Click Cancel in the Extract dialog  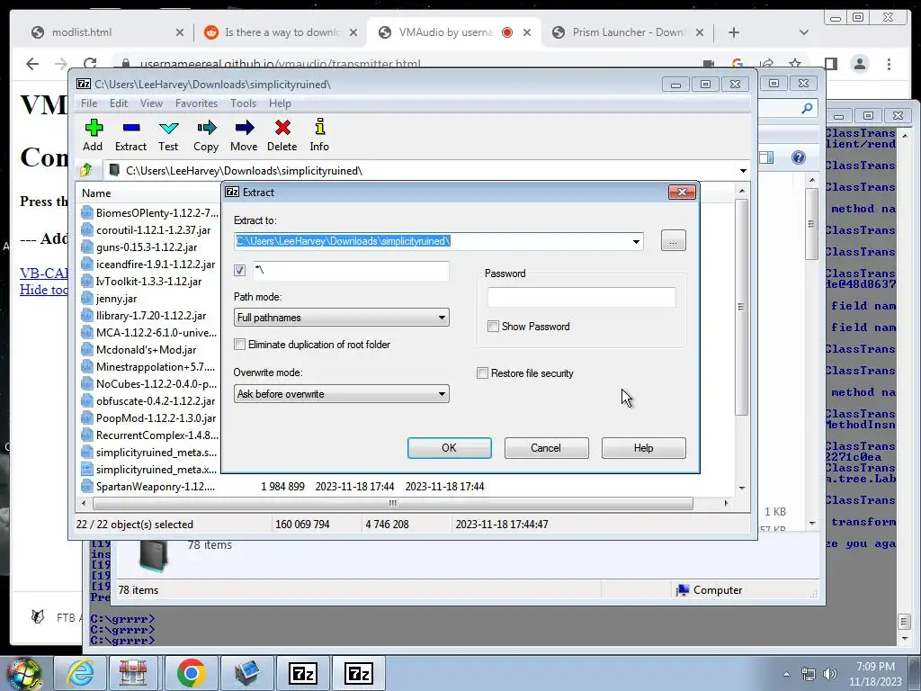pos(546,448)
